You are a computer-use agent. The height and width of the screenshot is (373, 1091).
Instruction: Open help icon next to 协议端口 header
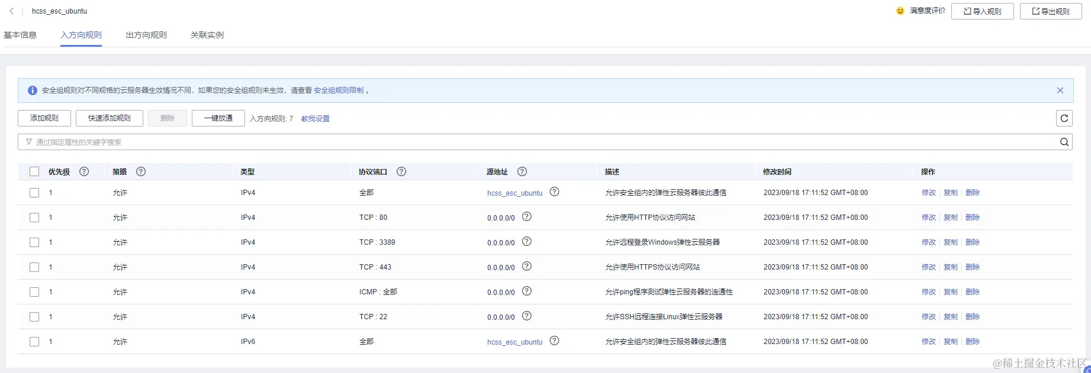click(x=401, y=171)
